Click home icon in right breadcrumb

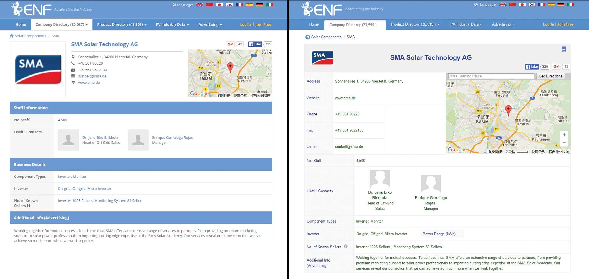click(308, 37)
